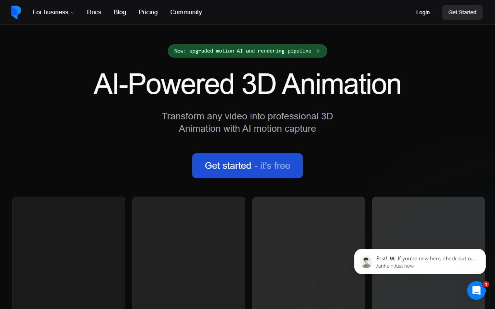Screen dimensions: 495x309
Task: Click the red notification badge on chat bubble
Action: pos(486,284)
